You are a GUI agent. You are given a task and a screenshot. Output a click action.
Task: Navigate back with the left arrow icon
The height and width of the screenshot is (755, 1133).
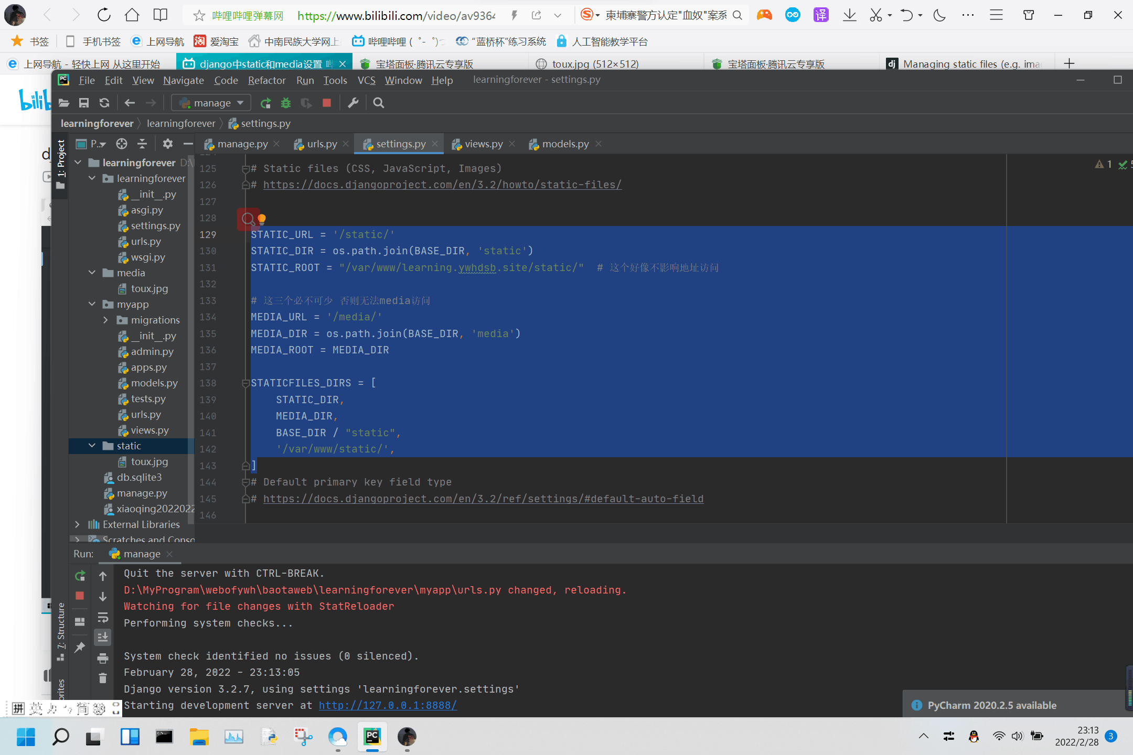click(130, 103)
